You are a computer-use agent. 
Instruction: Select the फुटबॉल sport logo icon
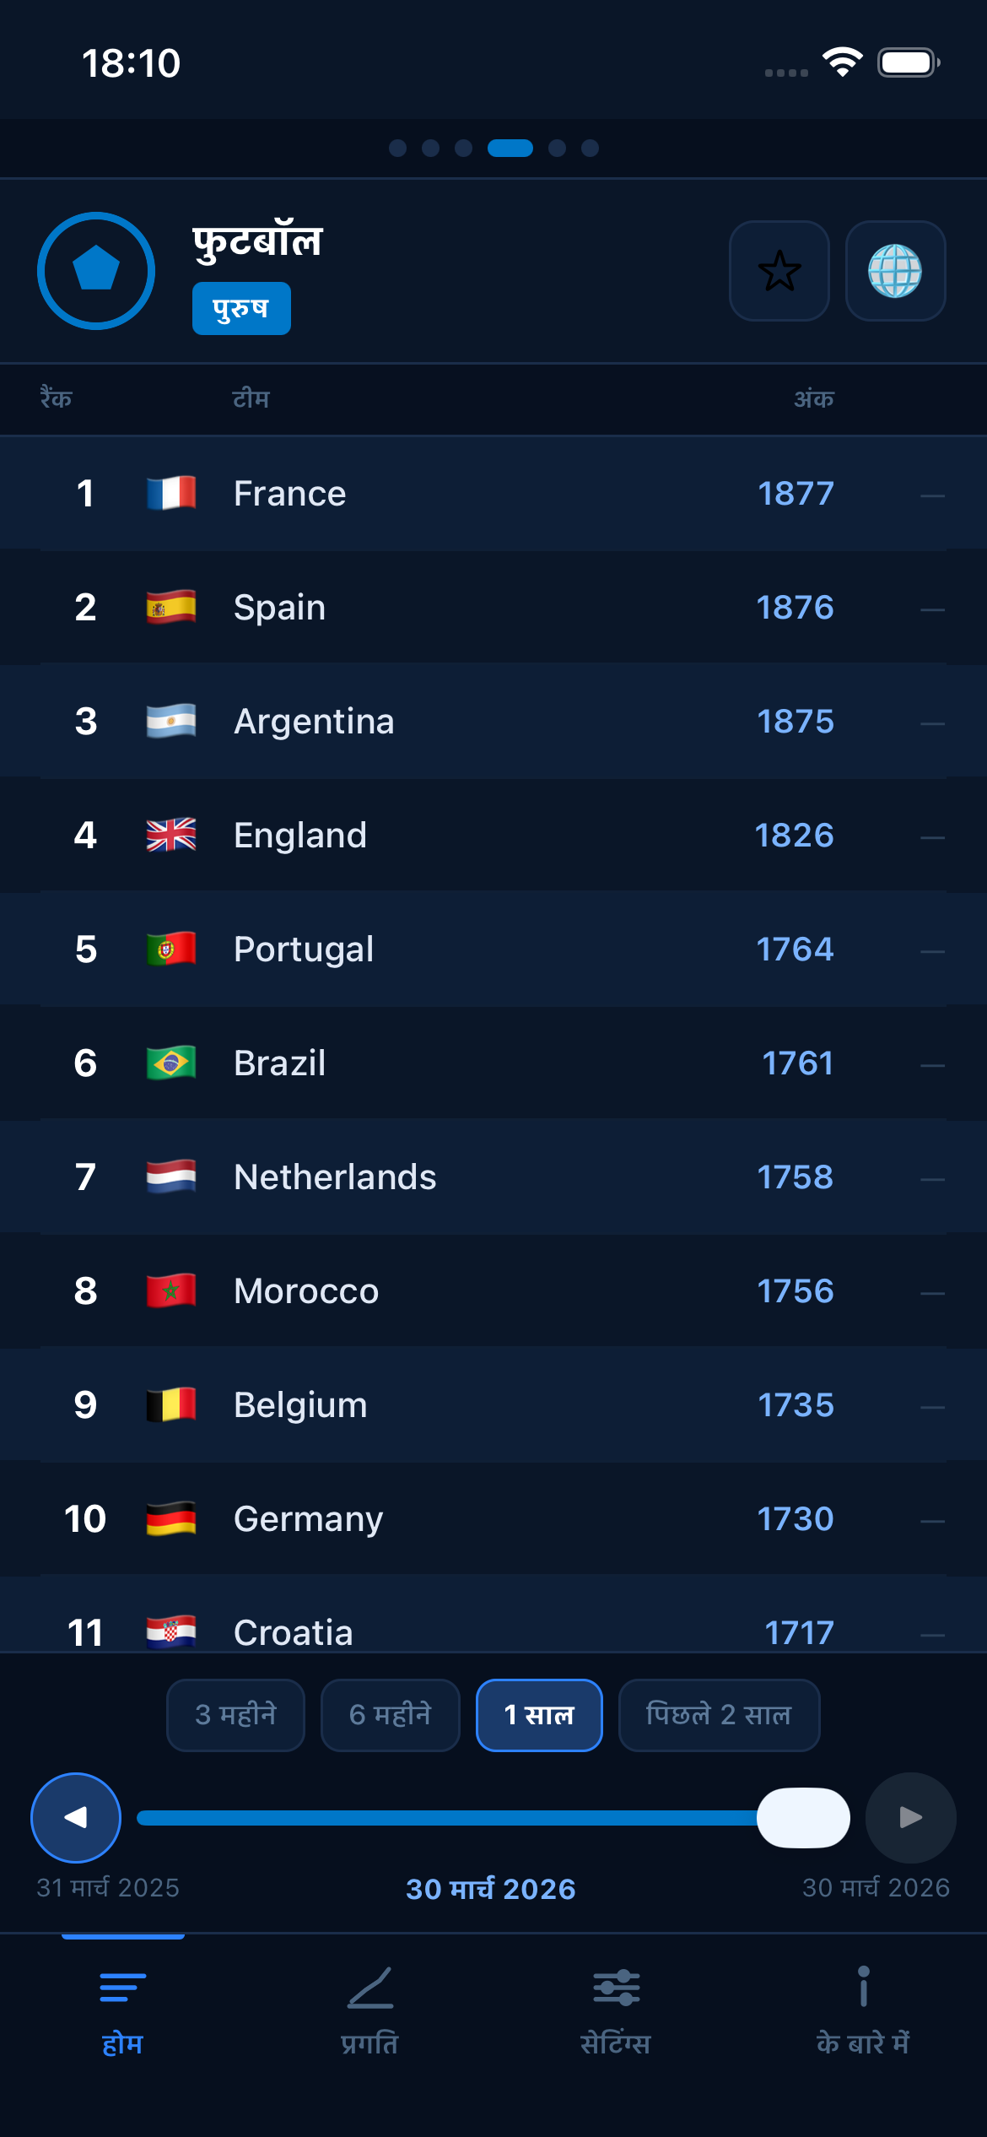95,271
